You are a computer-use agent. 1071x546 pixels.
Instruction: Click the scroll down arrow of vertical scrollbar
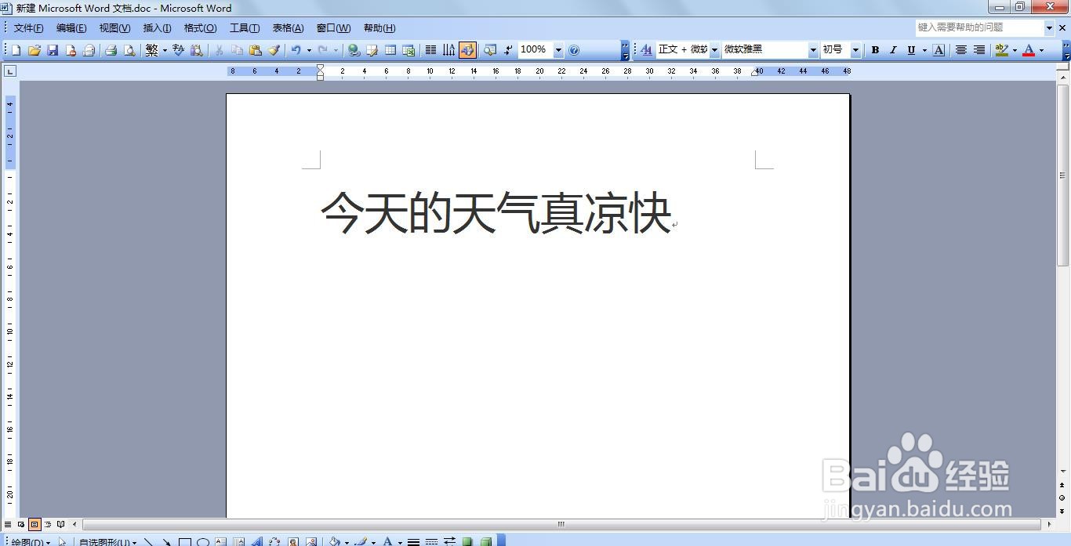click(x=1063, y=472)
